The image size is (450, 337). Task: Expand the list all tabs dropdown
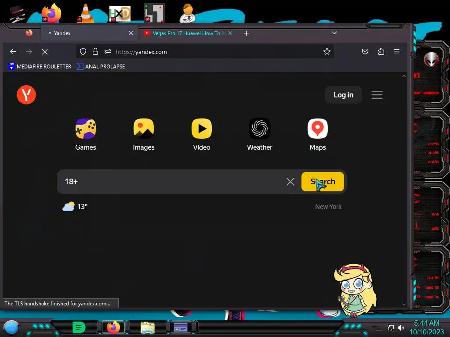(334, 33)
